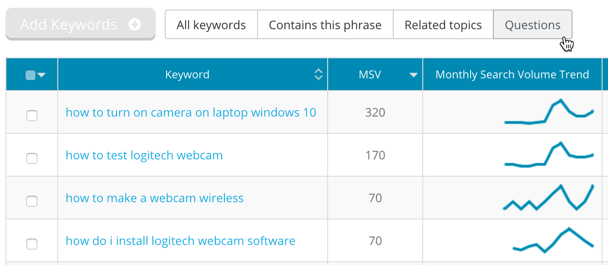Tick the 'how to make a webcam wireless' checkbox
608x265 pixels.
coord(32,201)
